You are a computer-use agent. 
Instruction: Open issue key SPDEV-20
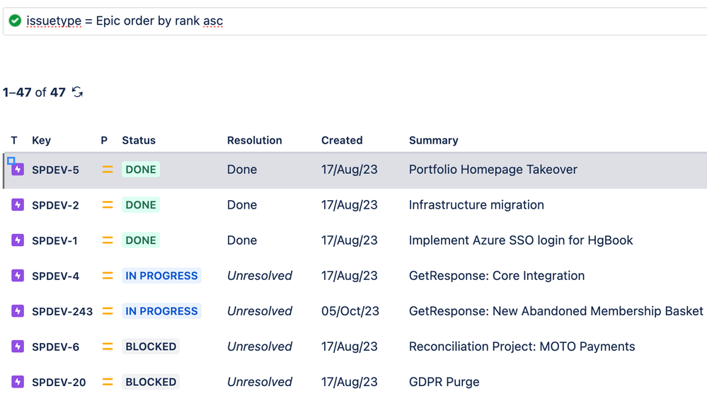coord(59,383)
